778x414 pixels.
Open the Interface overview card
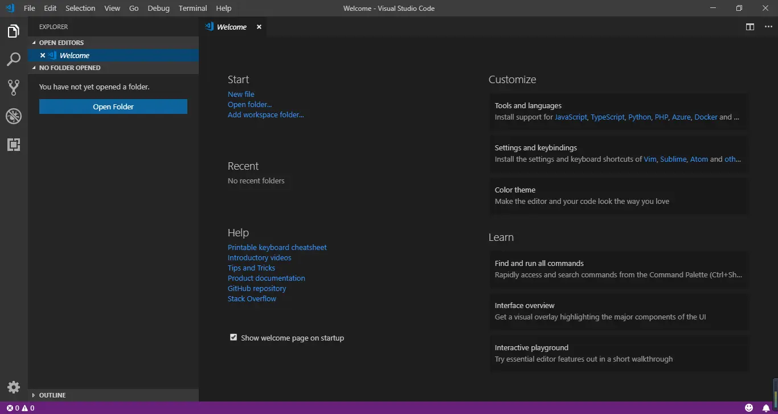pos(619,311)
